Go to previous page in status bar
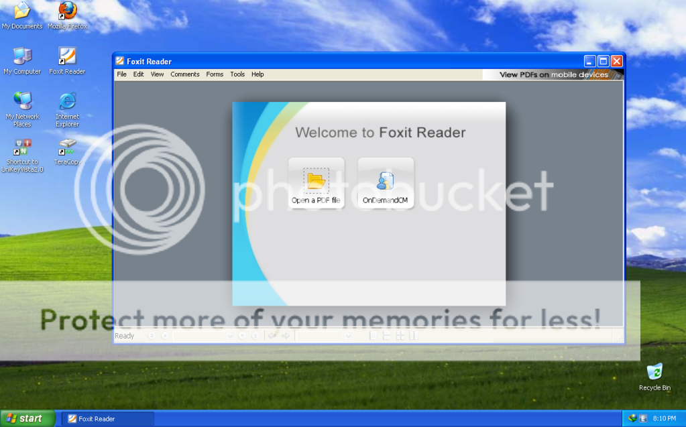Screen dimensions: 686x427 (x=165, y=336)
